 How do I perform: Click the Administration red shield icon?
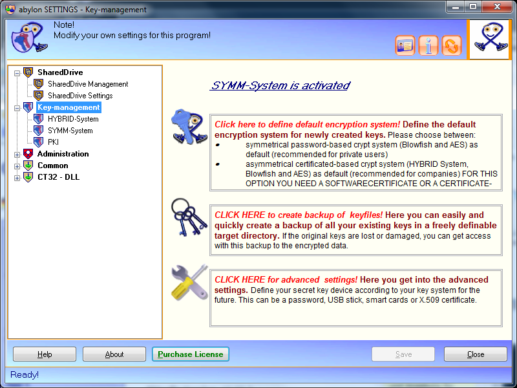click(28, 154)
